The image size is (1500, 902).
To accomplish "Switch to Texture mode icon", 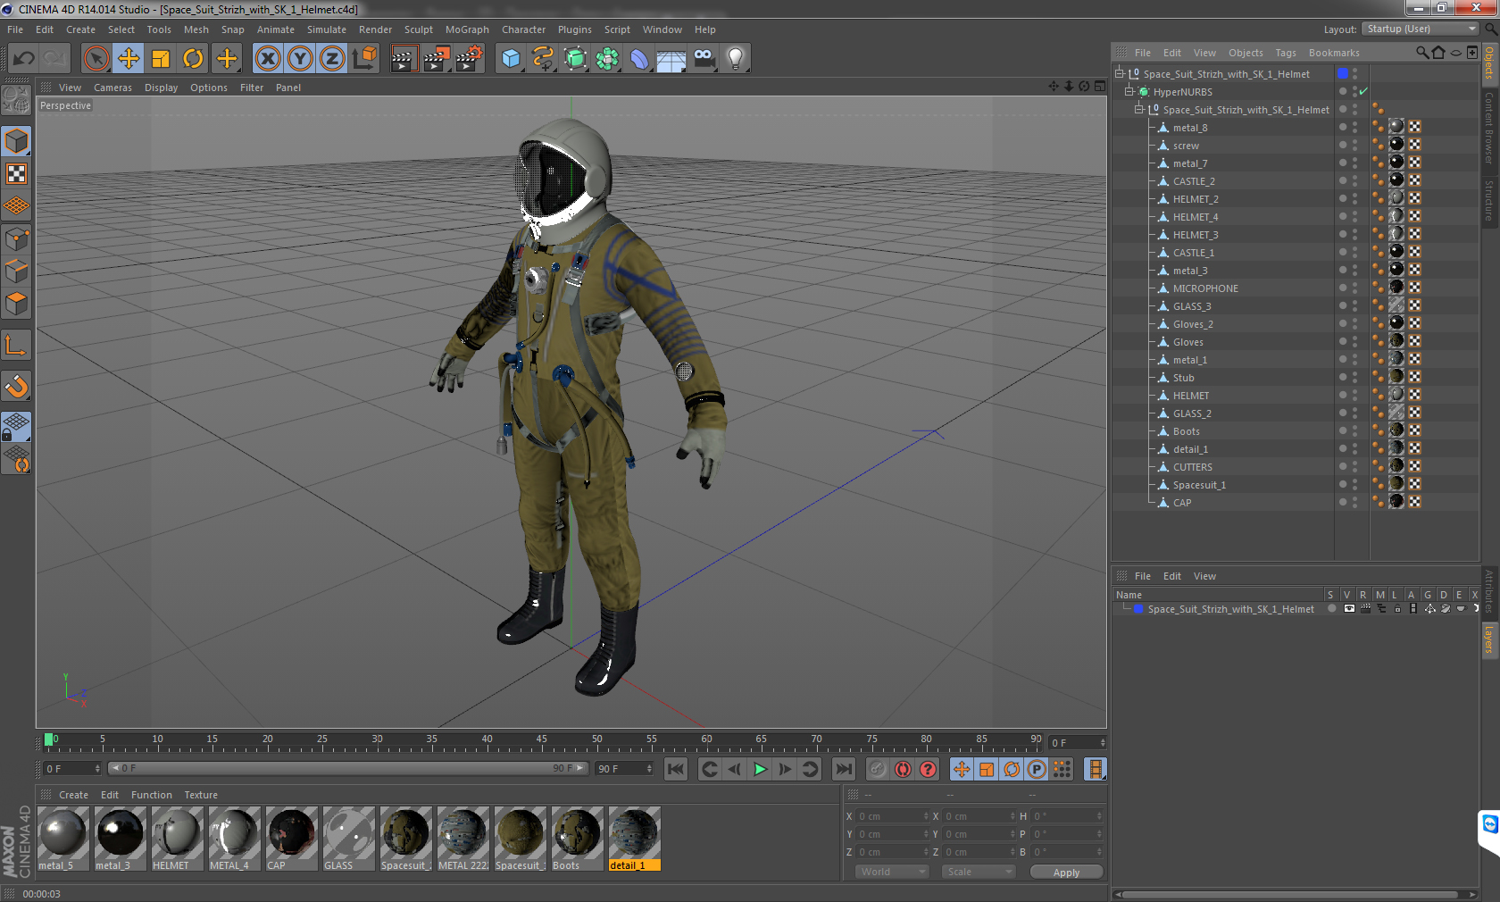I will (x=17, y=174).
